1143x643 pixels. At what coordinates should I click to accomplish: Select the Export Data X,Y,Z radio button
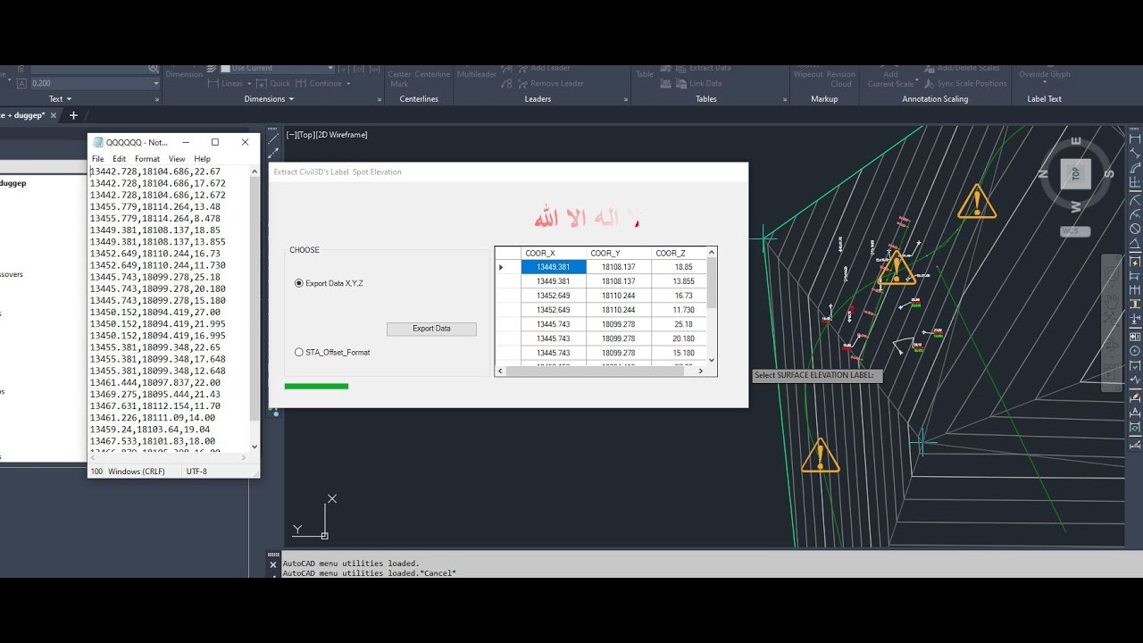point(299,283)
